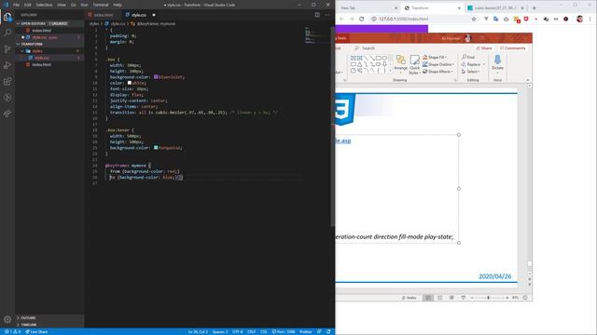
Task: Open the Shape Effects dropdown
Action: coord(437,72)
